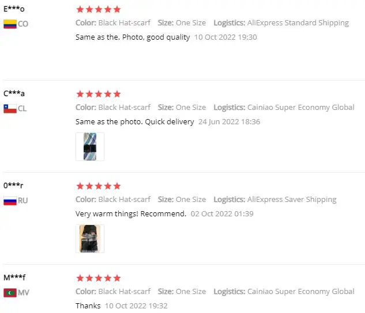The height and width of the screenshot is (313, 365).
Task: Click the 'Thanks' review text
Action: click(x=88, y=306)
